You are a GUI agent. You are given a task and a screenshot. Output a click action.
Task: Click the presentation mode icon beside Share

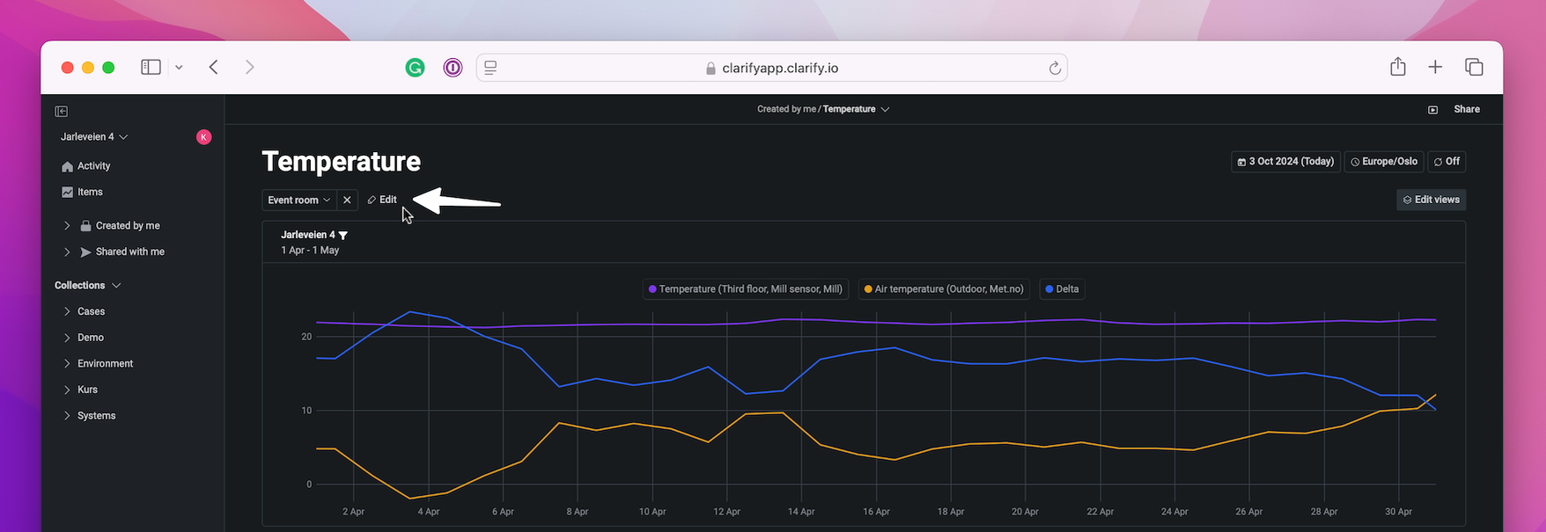(x=1432, y=110)
